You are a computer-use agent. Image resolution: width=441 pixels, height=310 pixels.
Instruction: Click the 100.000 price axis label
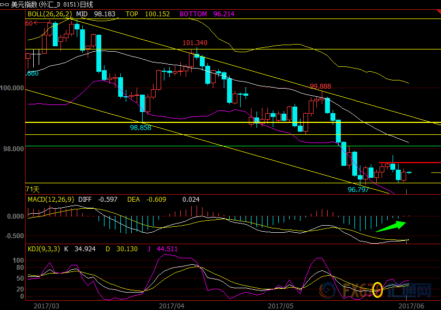click(12, 88)
